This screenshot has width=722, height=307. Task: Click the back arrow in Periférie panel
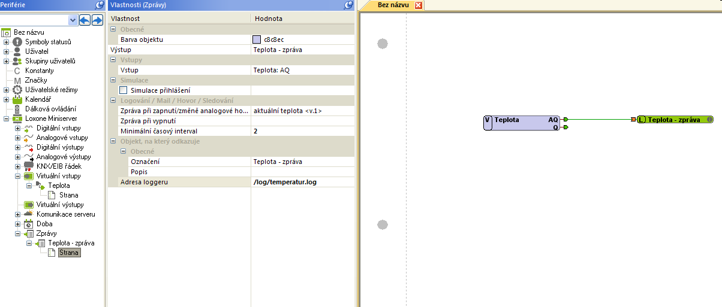coord(85,20)
